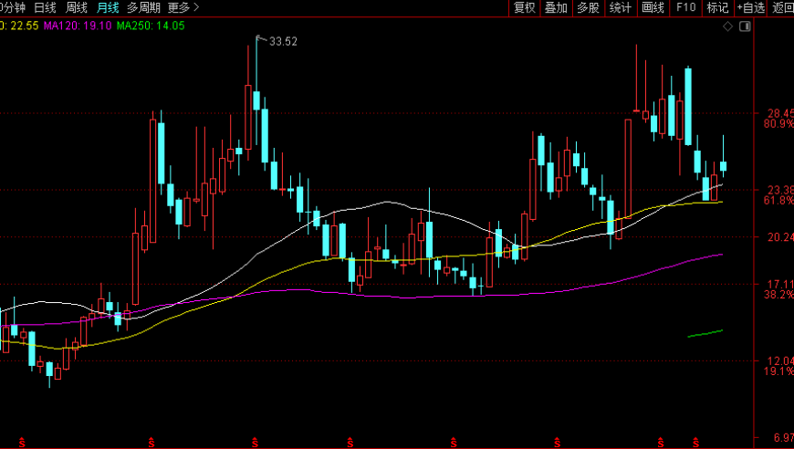Click the 23.38 price axis label
This screenshot has width=794, height=449.
point(780,191)
